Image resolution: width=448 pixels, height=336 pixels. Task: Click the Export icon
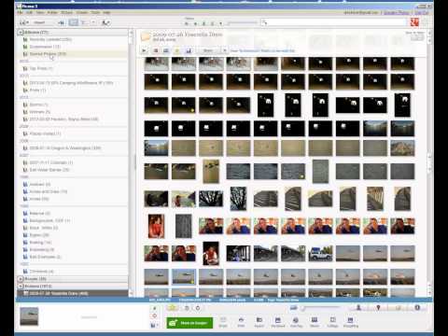point(259,322)
